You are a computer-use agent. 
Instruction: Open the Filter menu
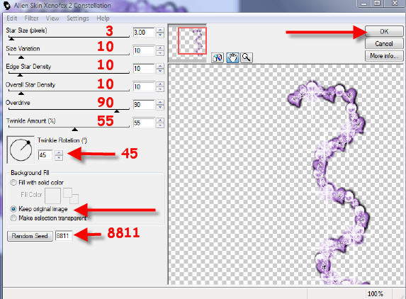(x=31, y=18)
